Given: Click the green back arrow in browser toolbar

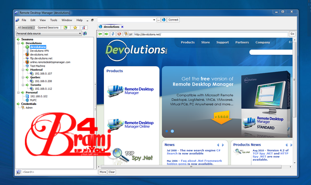Looking at the screenshot, I should 100,34.
